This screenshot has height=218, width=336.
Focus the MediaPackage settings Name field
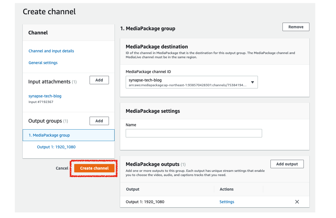pos(194,133)
